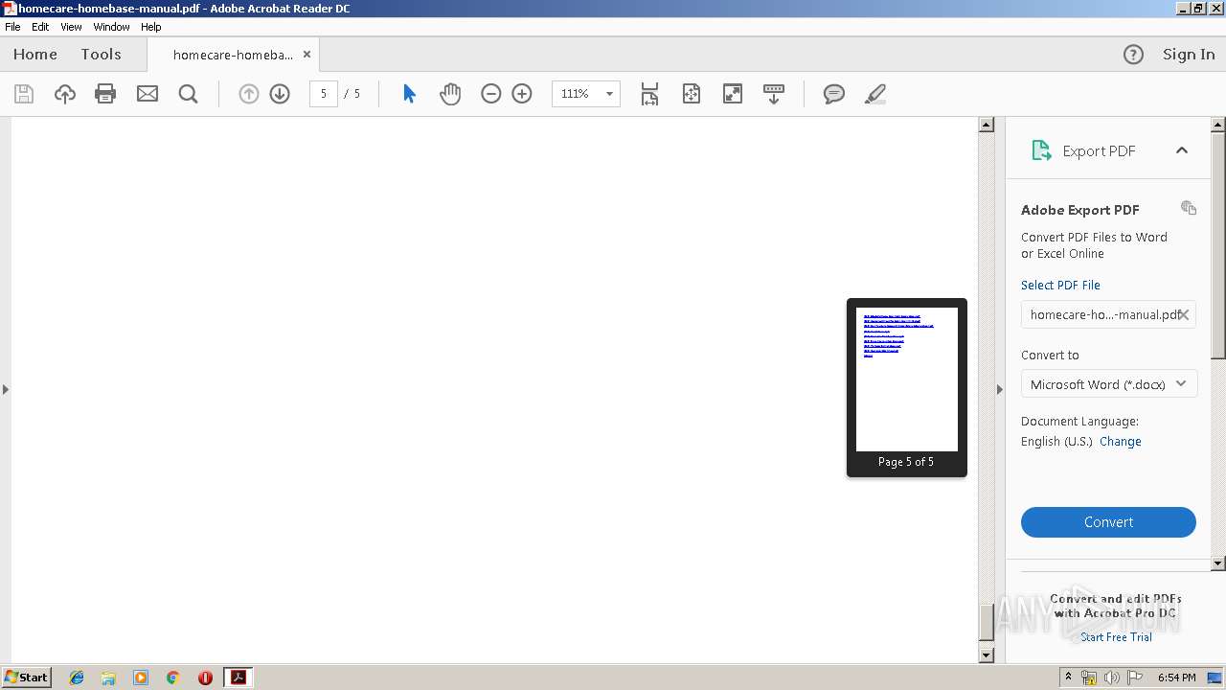Open the Edit menu

(40, 27)
